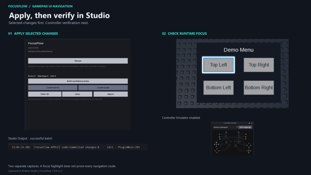
Task: Click the FocusFlow panel title
Action: coord(36,43)
